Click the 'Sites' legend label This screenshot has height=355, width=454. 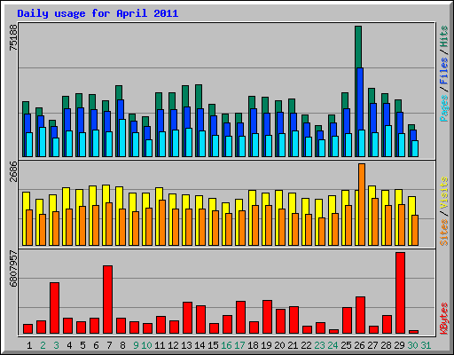pos(443,233)
